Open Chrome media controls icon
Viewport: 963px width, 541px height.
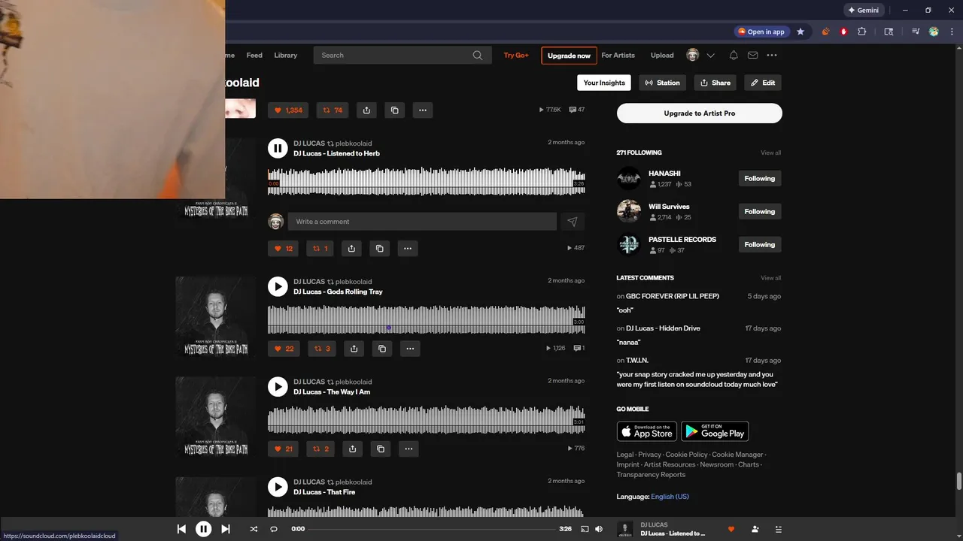coord(916,32)
